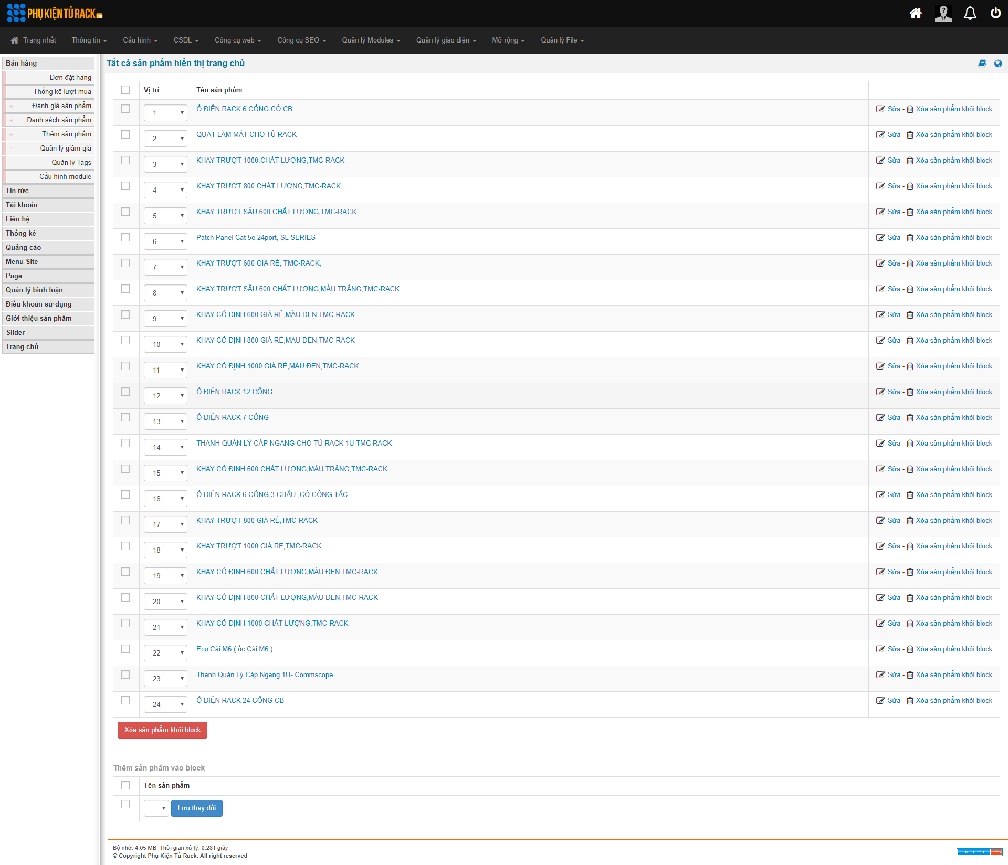The height and width of the screenshot is (865, 1008).
Task: Open Đơn đặt hàng in sidebar
Action: click(x=70, y=78)
